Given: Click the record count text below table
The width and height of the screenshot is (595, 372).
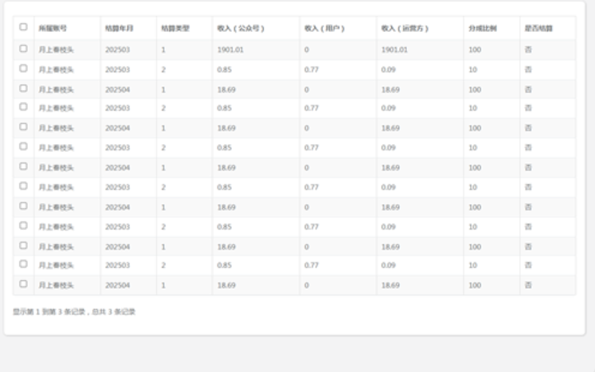Looking at the screenshot, I should (74, 312).
